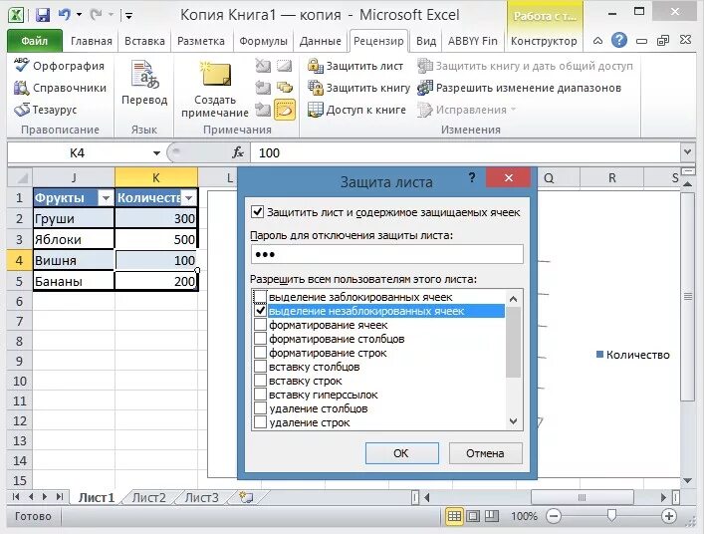The height and width of the screenshot is (534, 704).
Task: Check вставку столбцов option
Action: (260, 367)
